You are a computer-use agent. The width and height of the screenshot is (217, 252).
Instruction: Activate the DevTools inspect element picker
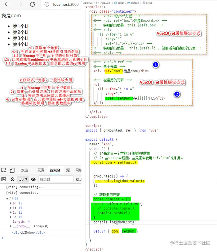4,170
